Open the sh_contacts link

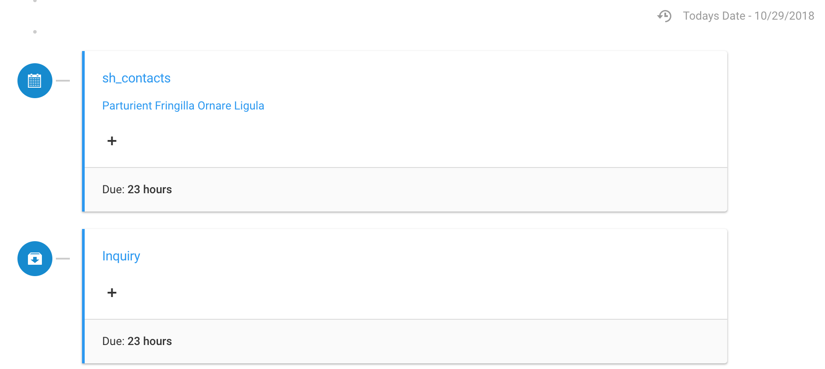(136, 78)
